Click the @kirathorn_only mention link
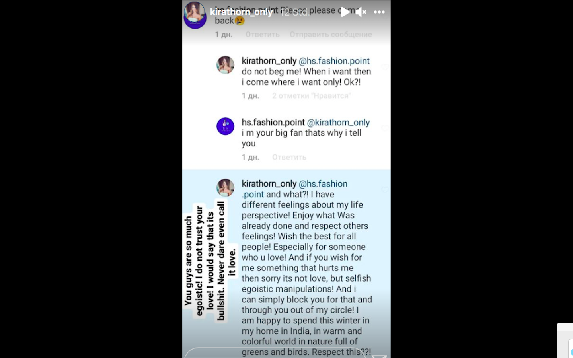 click(339, 123)
